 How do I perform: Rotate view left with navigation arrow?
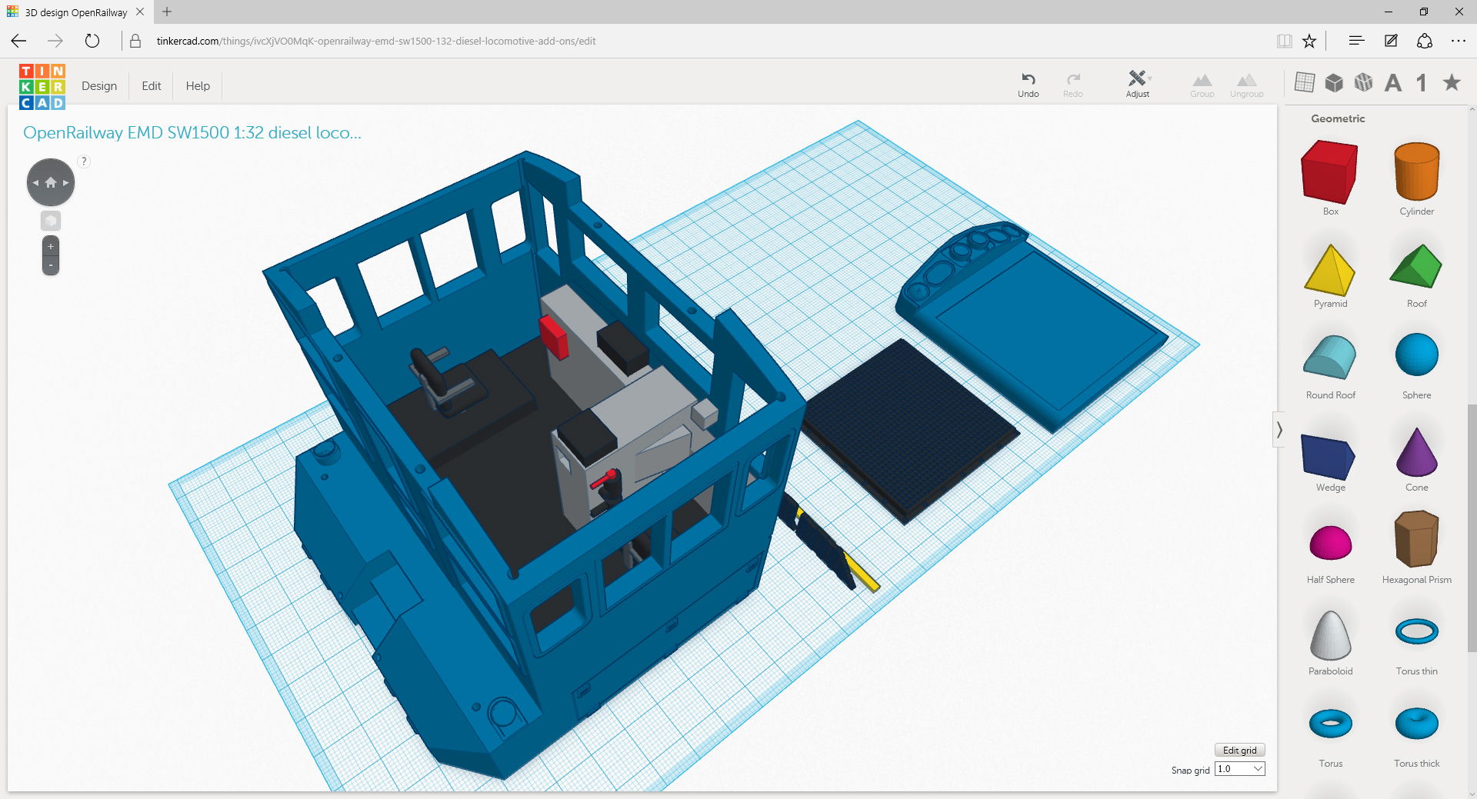click(35, 183)
